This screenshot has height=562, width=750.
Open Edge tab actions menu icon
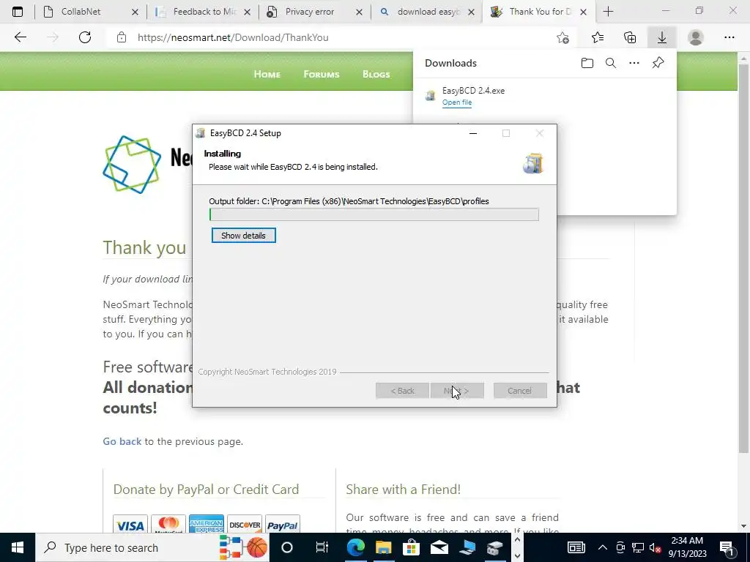tap(18, 12)
